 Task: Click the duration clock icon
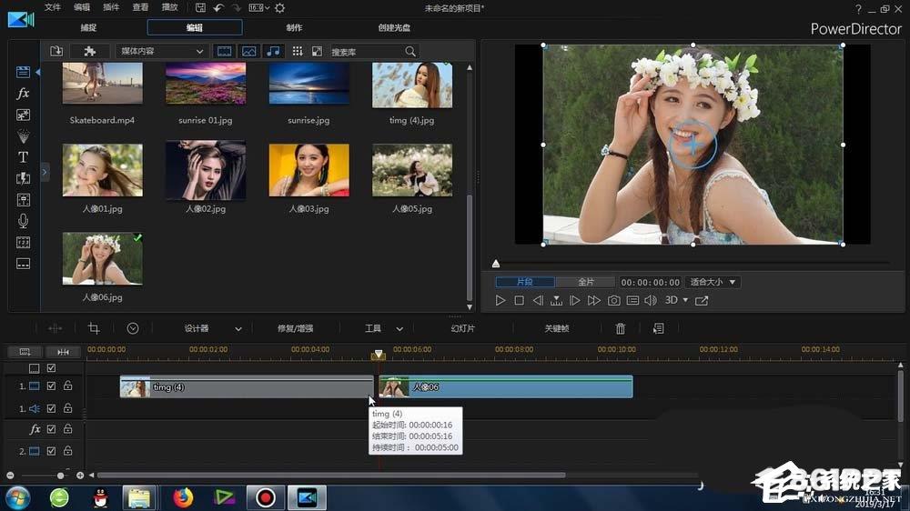pos(133,328)
